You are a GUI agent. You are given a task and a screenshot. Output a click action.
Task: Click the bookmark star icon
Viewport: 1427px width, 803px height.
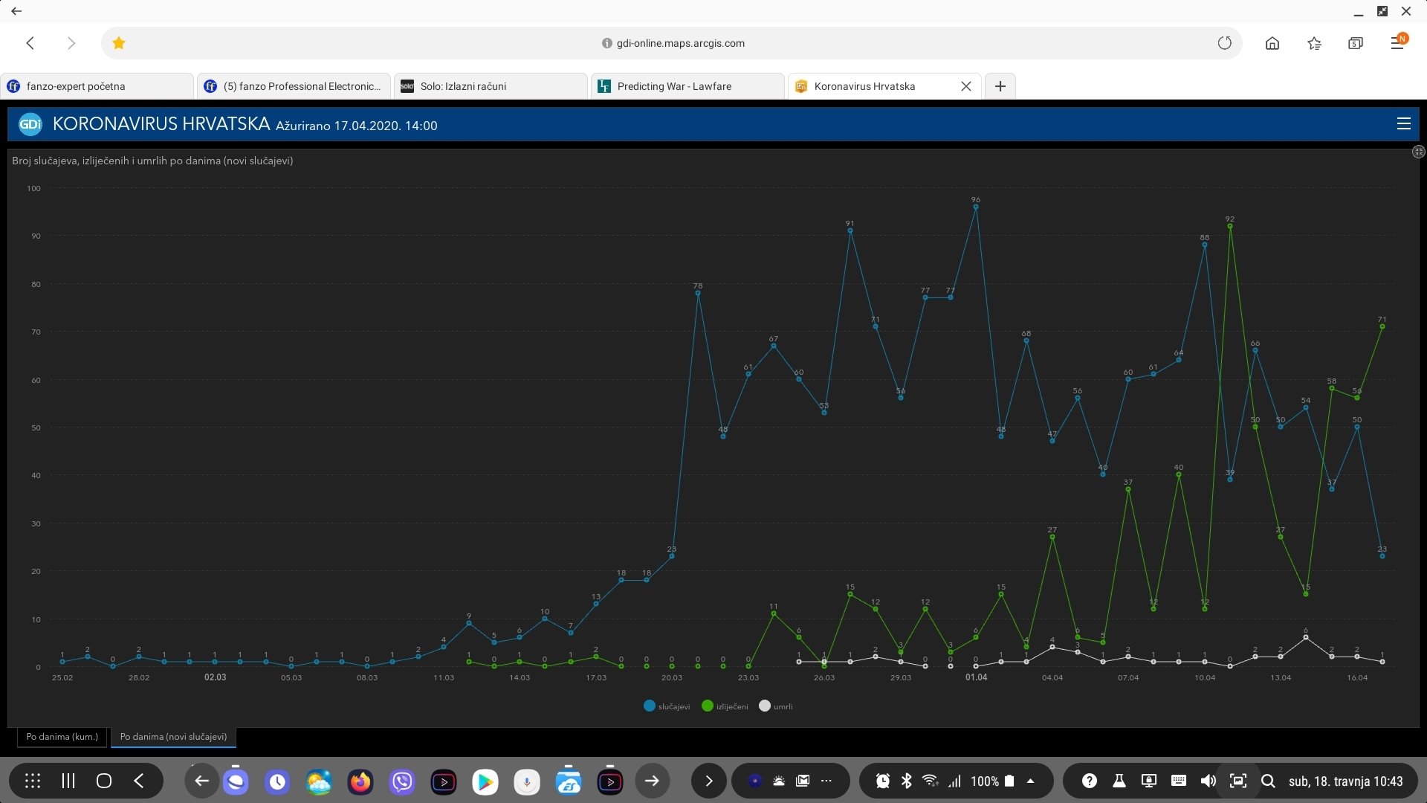[x=119, y=43]
